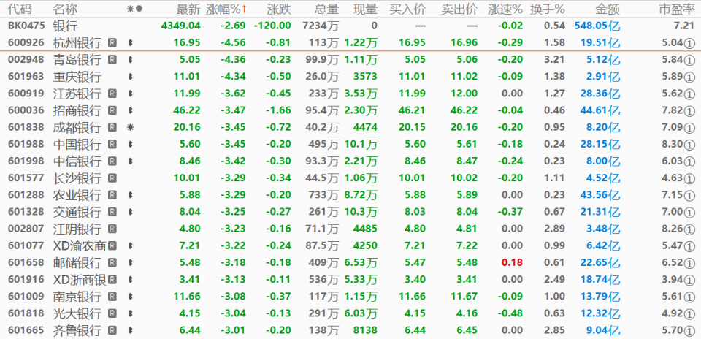Click the 548.05亿 sector turnover amount

(x=596, y=26)
